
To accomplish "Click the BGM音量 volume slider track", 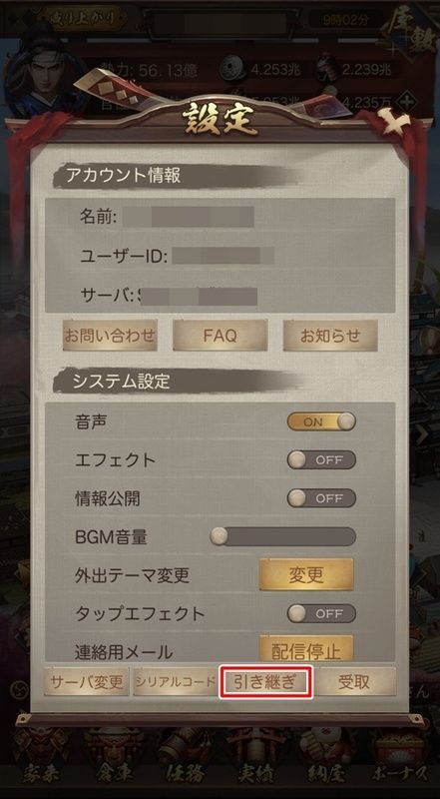I will 283,536.
